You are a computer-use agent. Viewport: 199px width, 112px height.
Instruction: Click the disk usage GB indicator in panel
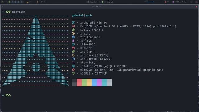(41, 2)
